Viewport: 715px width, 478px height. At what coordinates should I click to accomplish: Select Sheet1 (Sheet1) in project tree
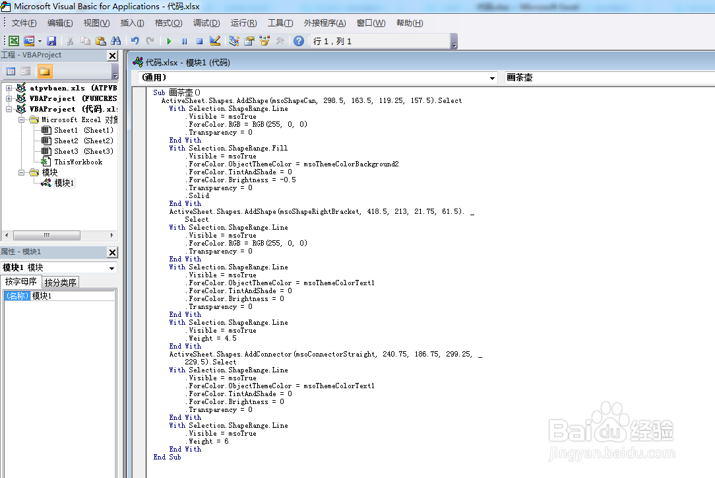click(77, 130)
